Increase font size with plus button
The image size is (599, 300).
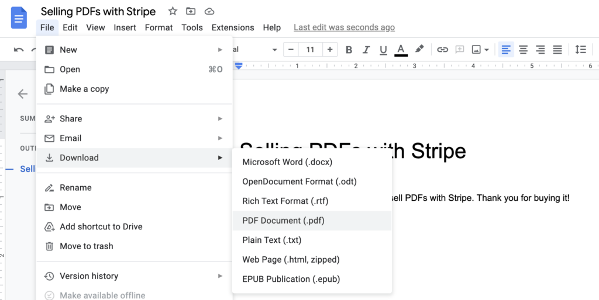[x=330, y=50]
